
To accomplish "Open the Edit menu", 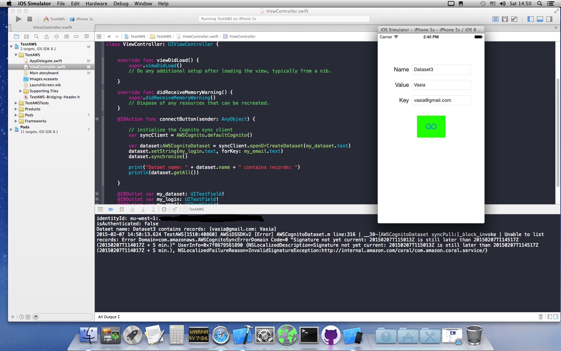I will tap(75, 4).
